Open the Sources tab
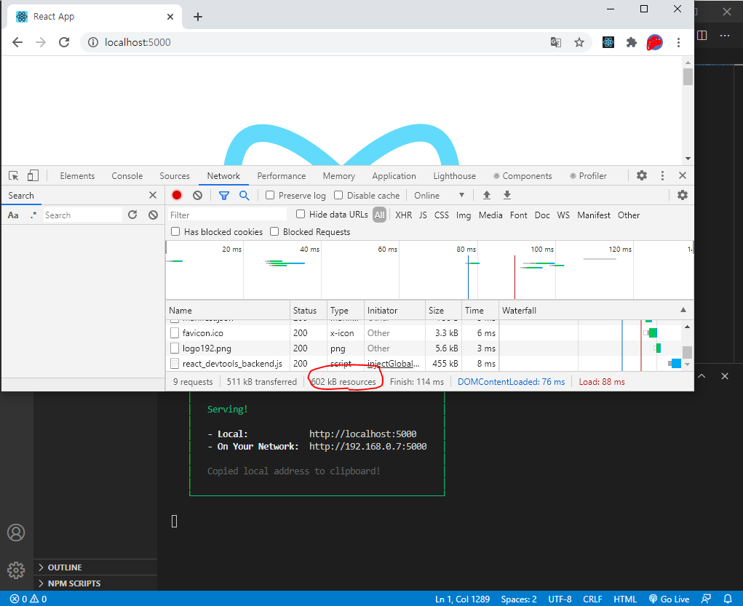The height and width of the screenshot is (606, 743). 175,176
